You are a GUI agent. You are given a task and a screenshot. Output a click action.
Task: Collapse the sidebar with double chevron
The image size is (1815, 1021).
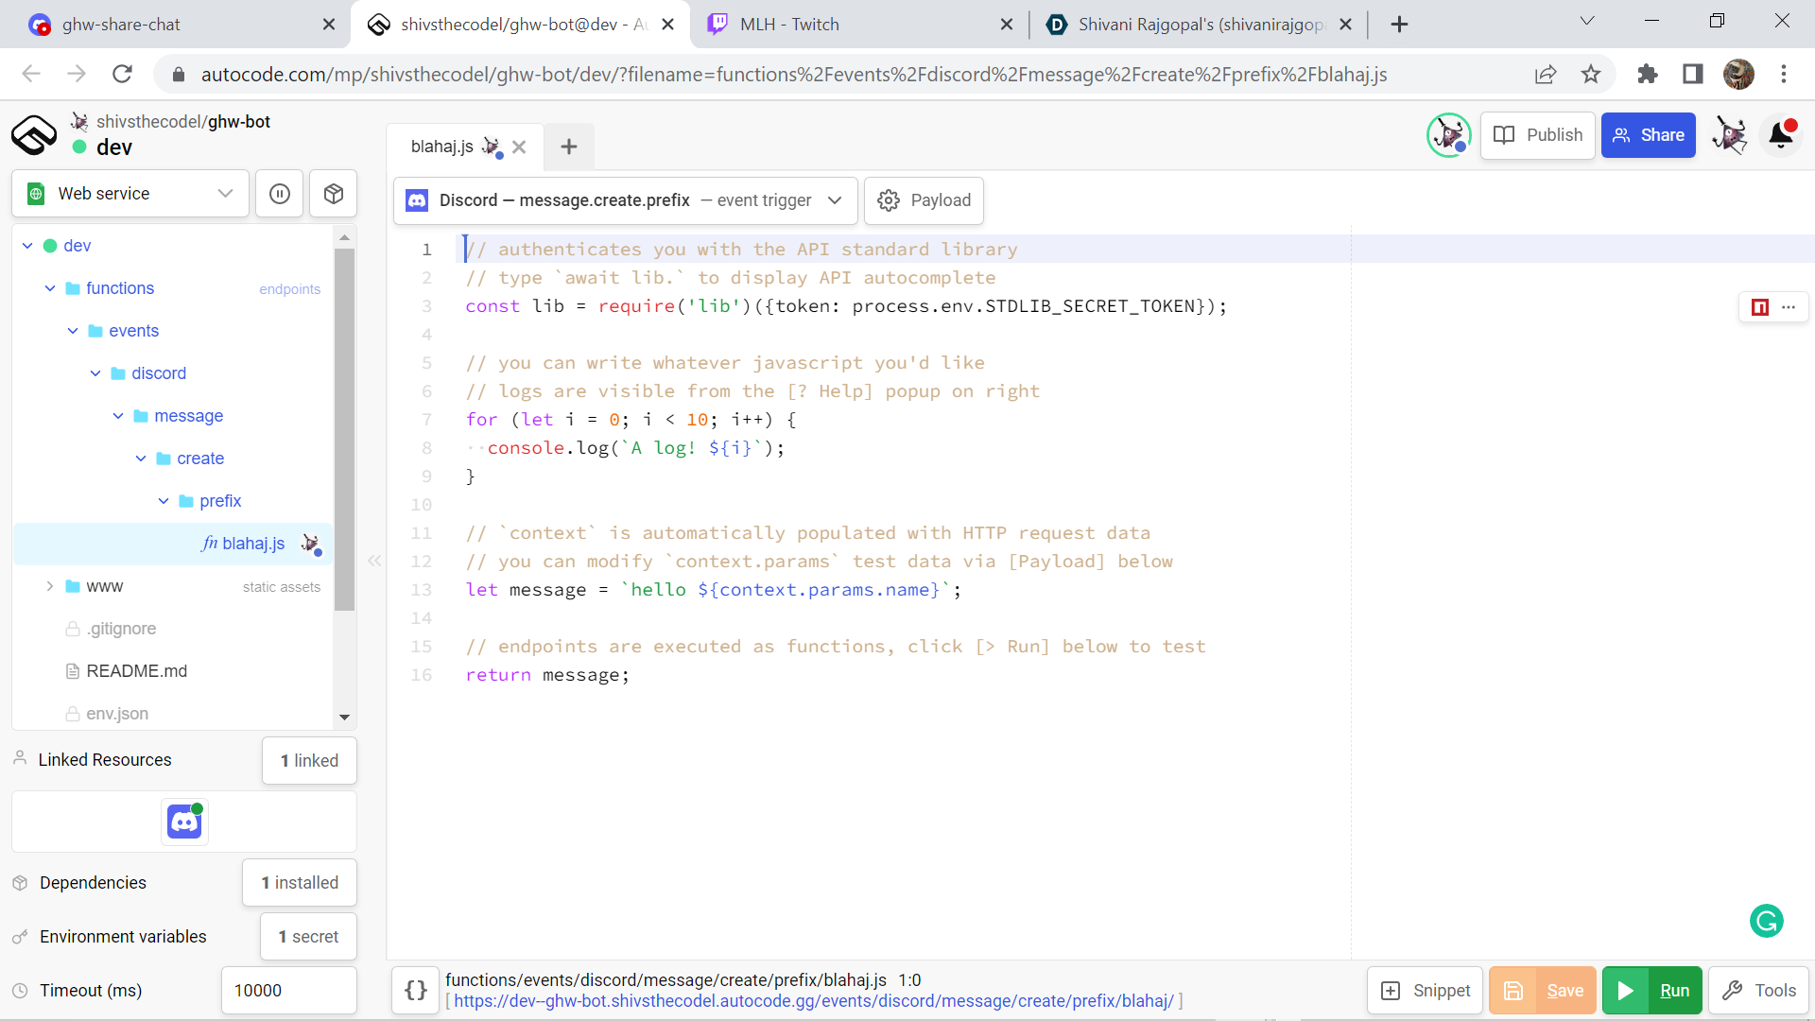[374, 561]
